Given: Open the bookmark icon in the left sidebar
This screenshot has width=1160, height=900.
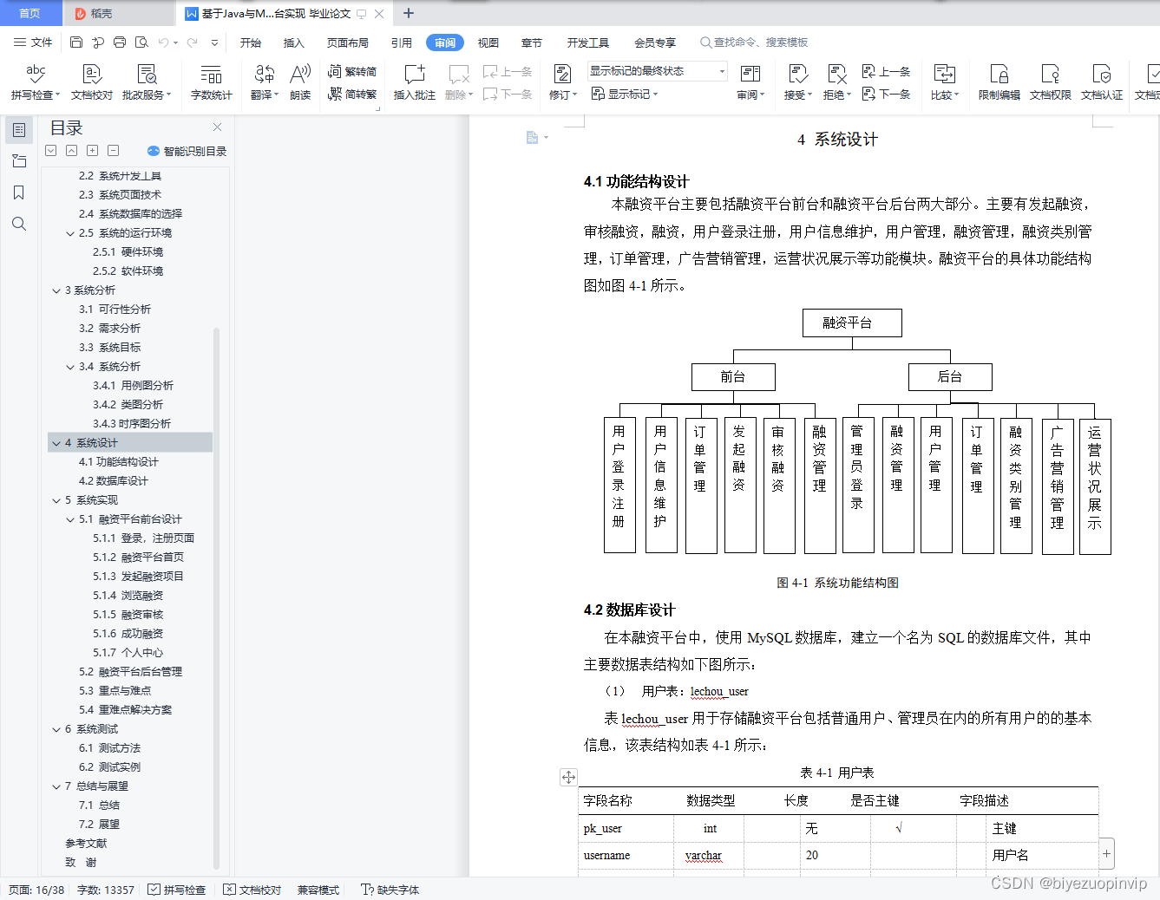Looking at the screenshot, I should click(19, 192).
